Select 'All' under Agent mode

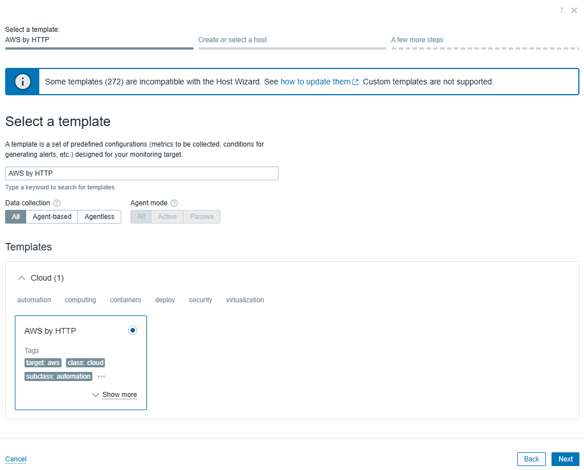click(141, 217)
